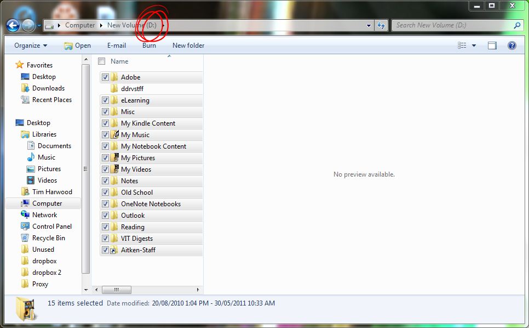Click in the Search New Volume field
529x328 pixels.
coord(452,25)
